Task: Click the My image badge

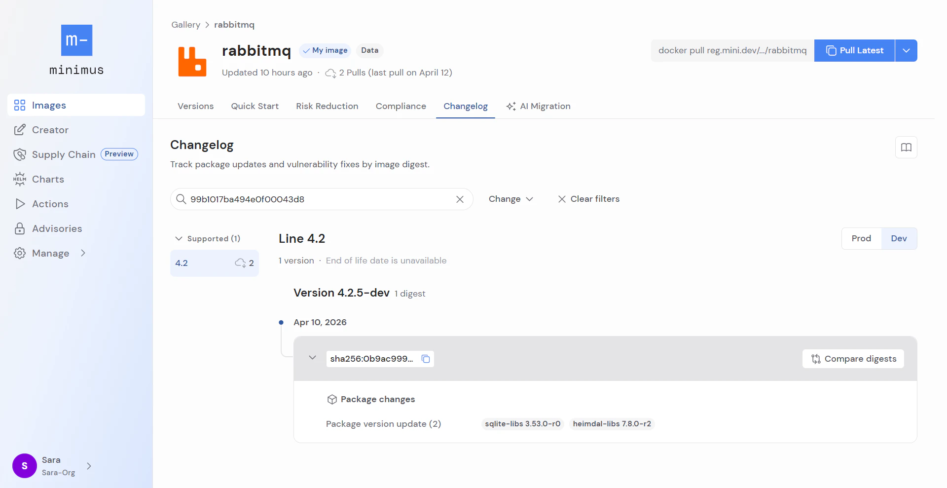Action: click(x=325, y=50)
